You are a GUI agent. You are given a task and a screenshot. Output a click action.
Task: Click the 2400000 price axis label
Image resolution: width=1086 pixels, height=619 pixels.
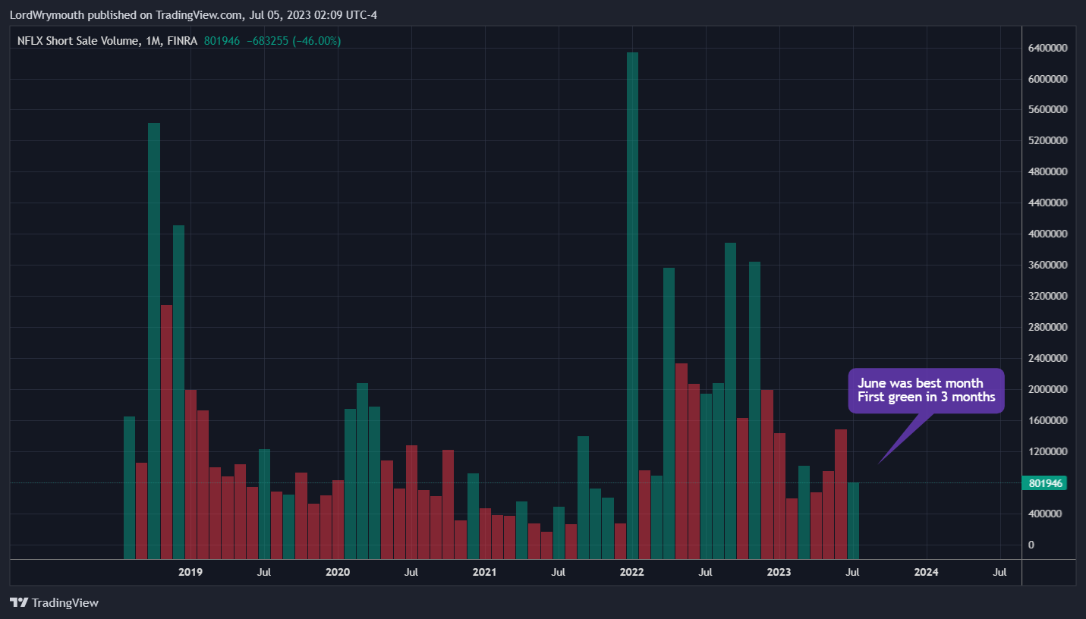[1048, 359]
